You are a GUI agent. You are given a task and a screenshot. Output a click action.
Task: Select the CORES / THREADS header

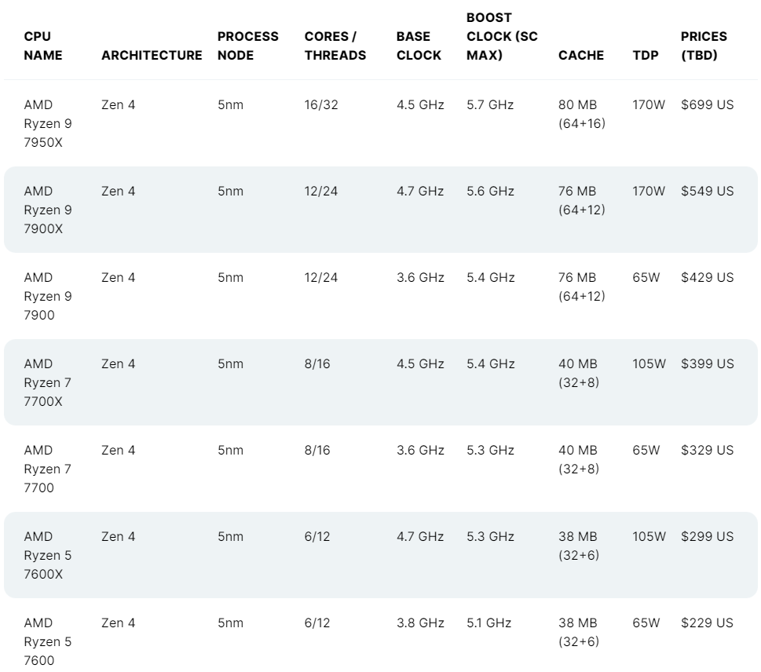(335, 46)
